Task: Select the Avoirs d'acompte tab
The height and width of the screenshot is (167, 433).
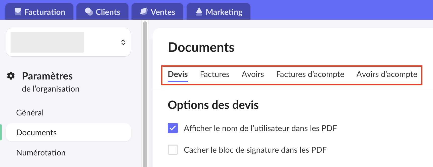Action: [387, 74]
